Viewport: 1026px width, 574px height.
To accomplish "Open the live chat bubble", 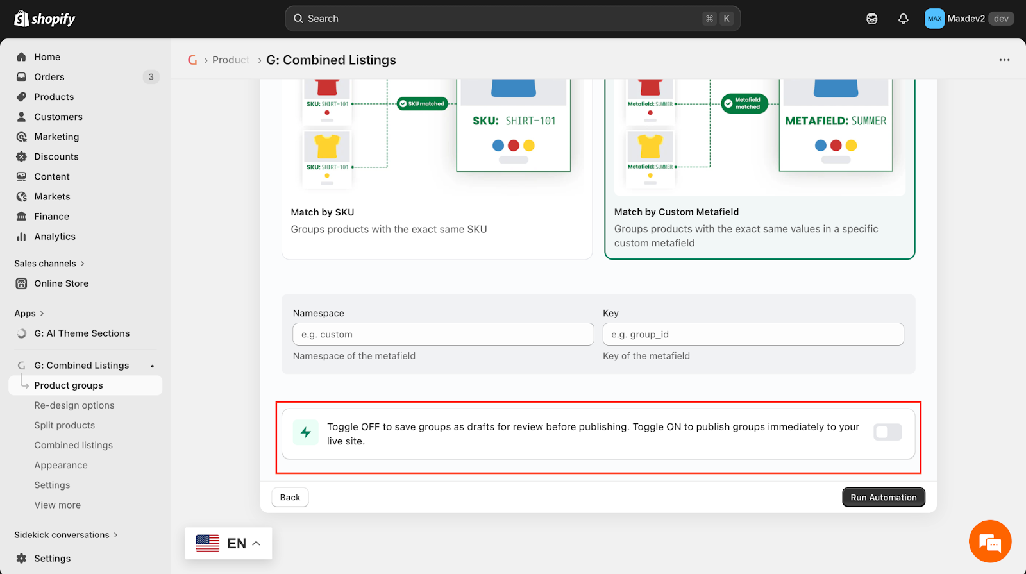I will click(x=990, y=542).
